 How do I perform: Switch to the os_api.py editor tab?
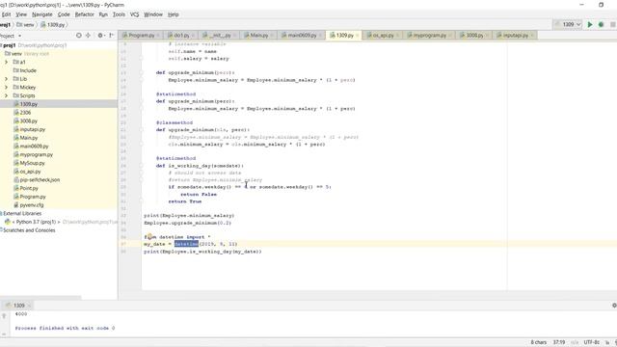383,36
